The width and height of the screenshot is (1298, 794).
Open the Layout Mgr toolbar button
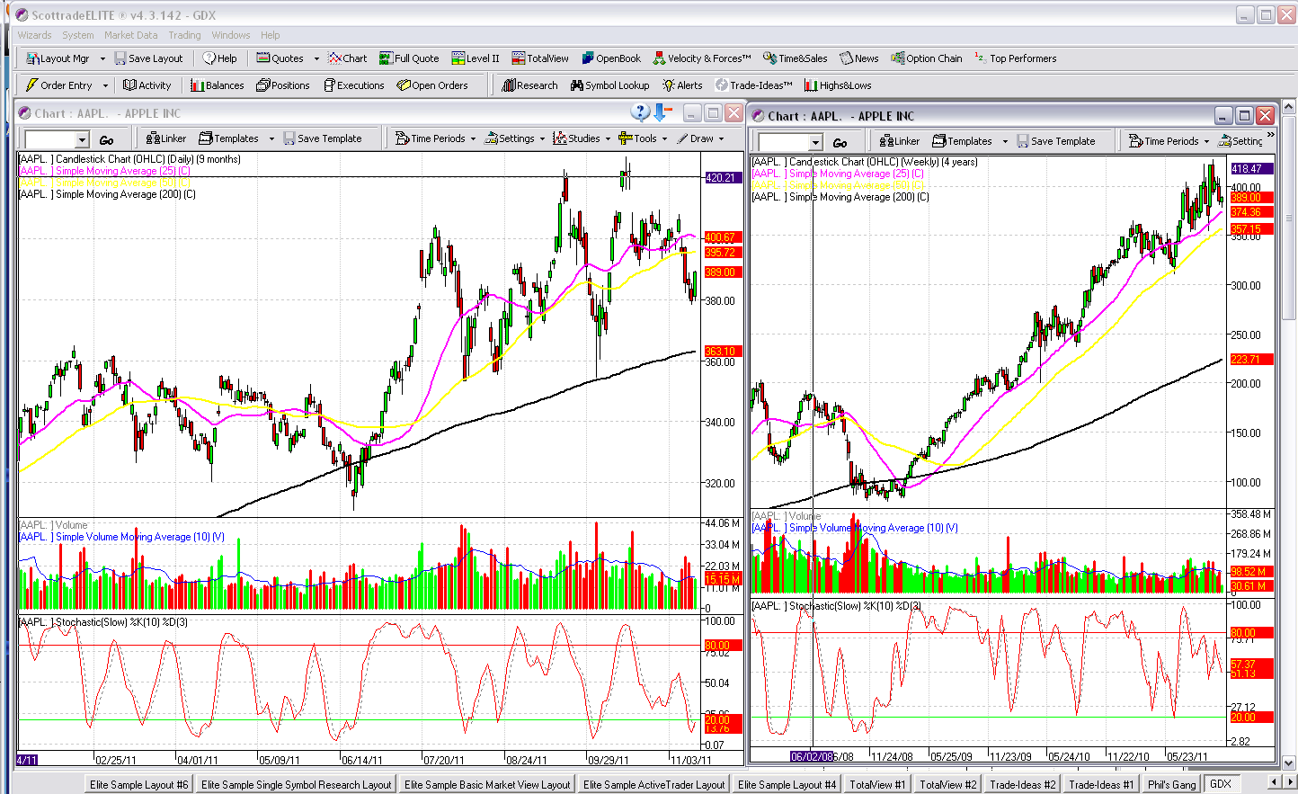pyautogui.click(x=58, y=58)
